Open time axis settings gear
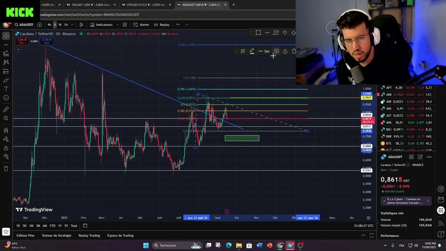This screenshot has width=446, height=251. 368,218
